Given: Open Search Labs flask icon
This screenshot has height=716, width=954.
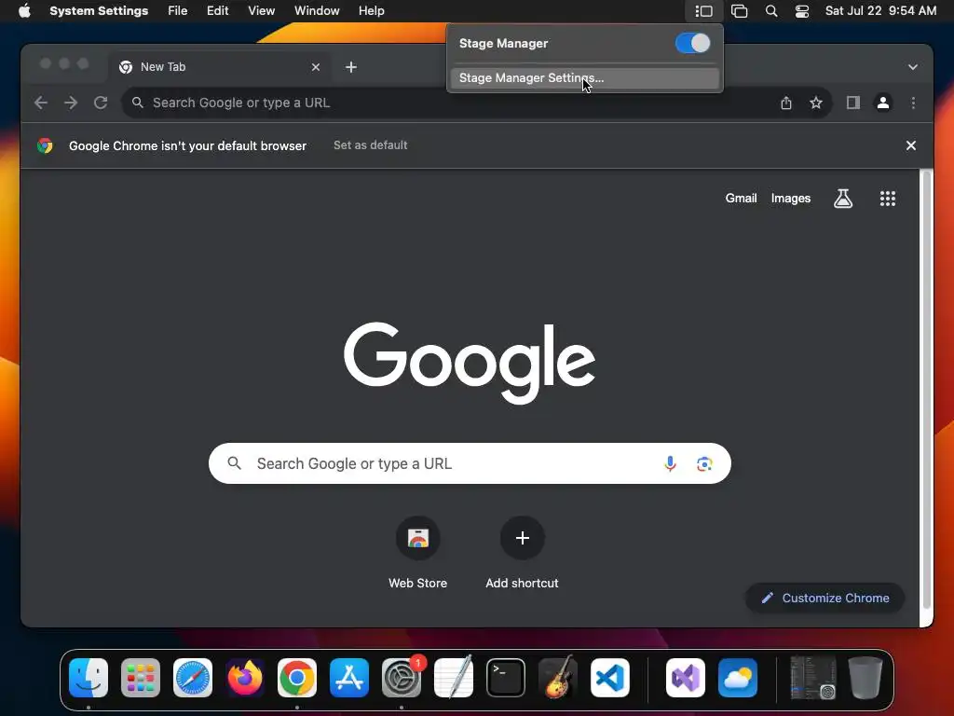Looking at the screenshot, I should (842, 199).
